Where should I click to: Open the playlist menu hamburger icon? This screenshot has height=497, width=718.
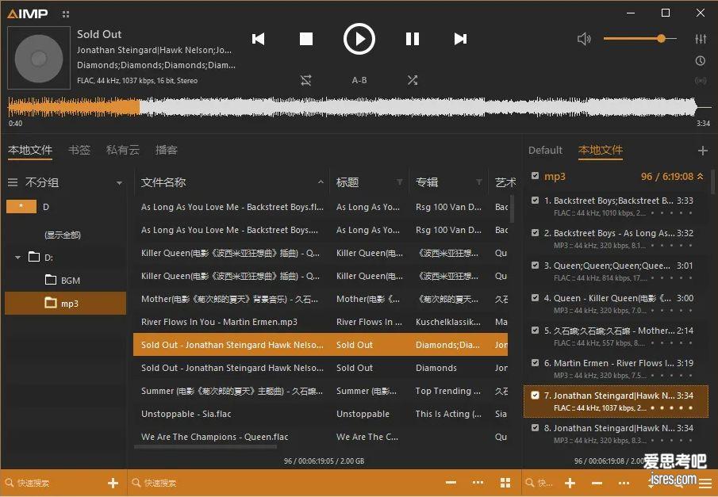point(705,484)
